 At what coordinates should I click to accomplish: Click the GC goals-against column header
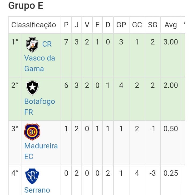pyautogui.click(x=137, y=25)
